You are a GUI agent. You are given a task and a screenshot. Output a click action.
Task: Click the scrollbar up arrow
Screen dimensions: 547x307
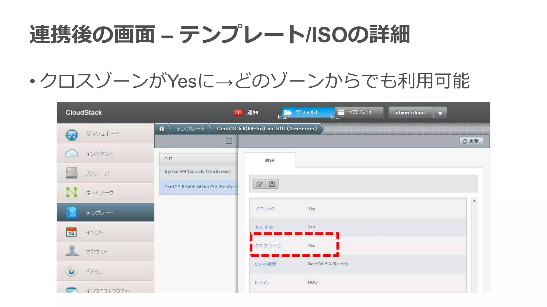pos(474,201)
